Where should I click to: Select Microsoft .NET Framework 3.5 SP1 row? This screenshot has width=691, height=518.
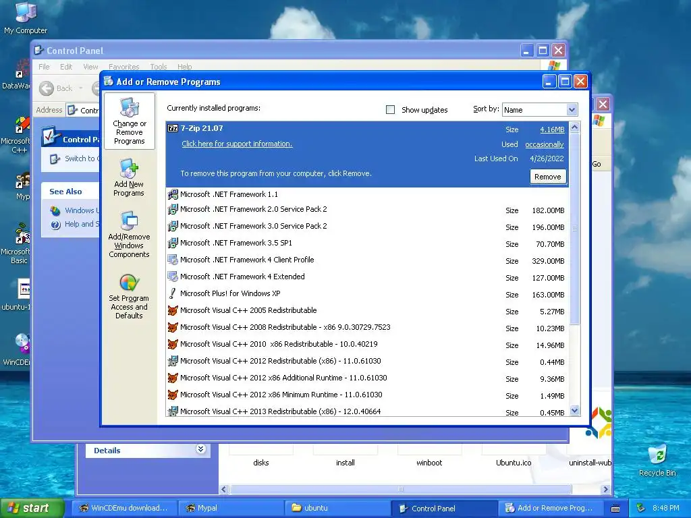[x=368, y=243]
